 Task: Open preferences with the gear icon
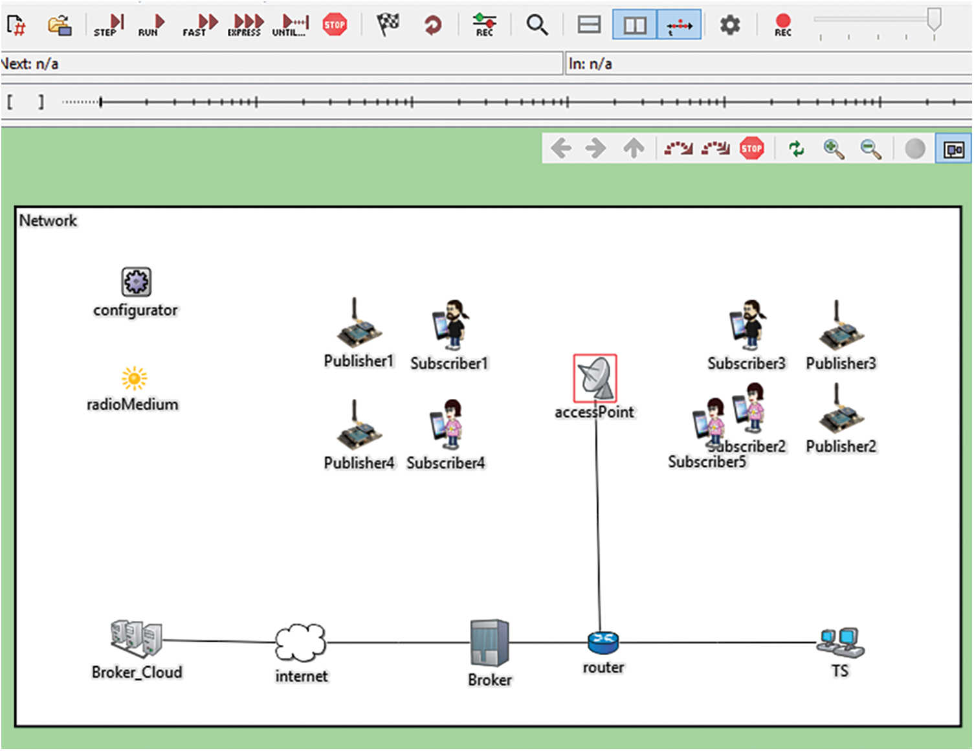coord(730,25)
